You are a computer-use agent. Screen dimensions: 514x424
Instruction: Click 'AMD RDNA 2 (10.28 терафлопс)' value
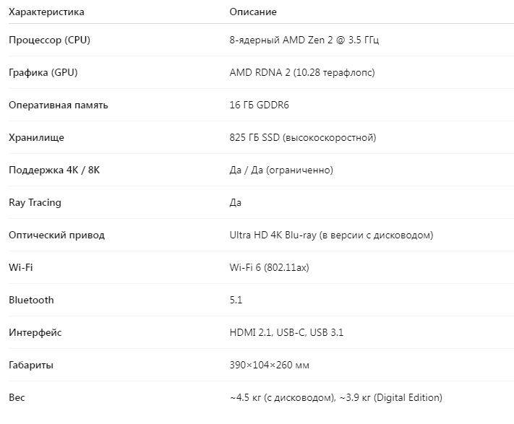coord(301,72)
